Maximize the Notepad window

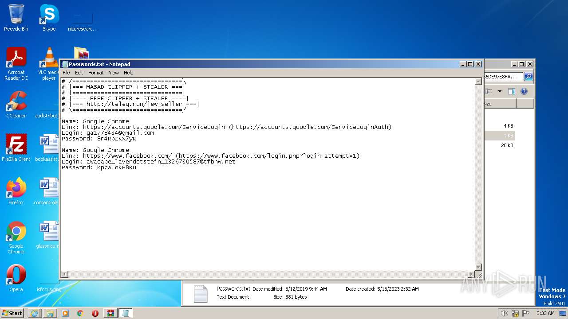[470, 64]
